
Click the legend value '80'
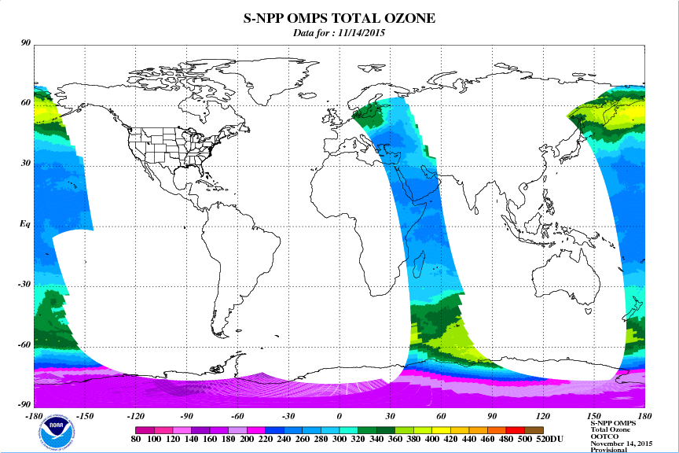point(135,439)
